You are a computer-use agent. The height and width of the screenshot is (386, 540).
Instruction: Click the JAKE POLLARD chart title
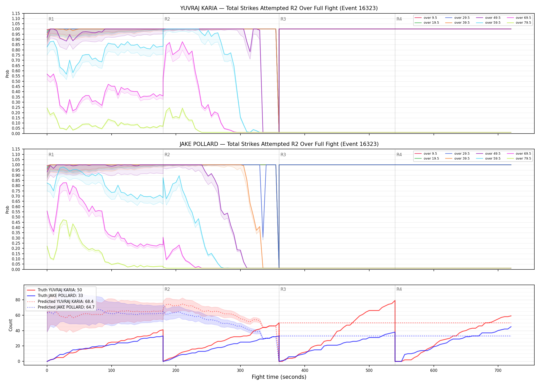(x=279, y=144)
